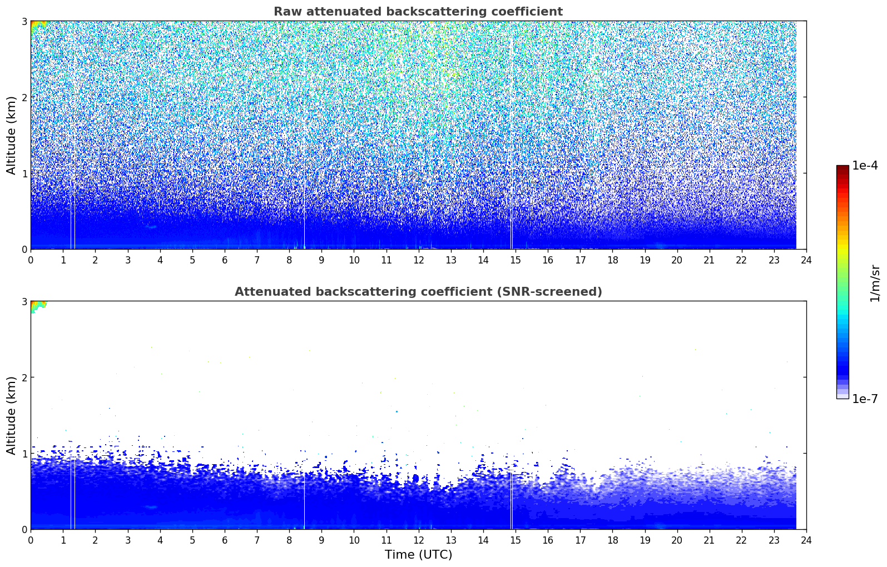Click altitude tick "3" on the SNR-screened plot
The image size is (887, 567).
pyautogui.click(x=24, y=301)
